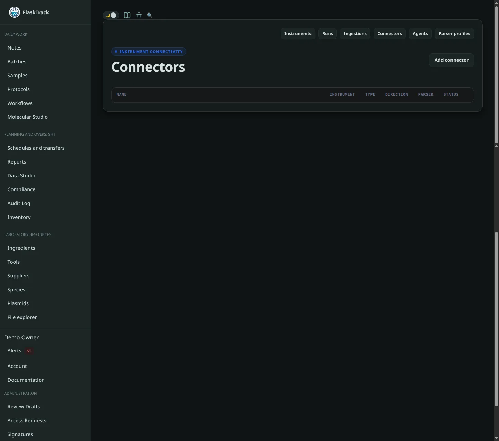This screenshot has width=499, height=441.
Task: Go to Batches in the sidebar
Action: click(45, 62)
